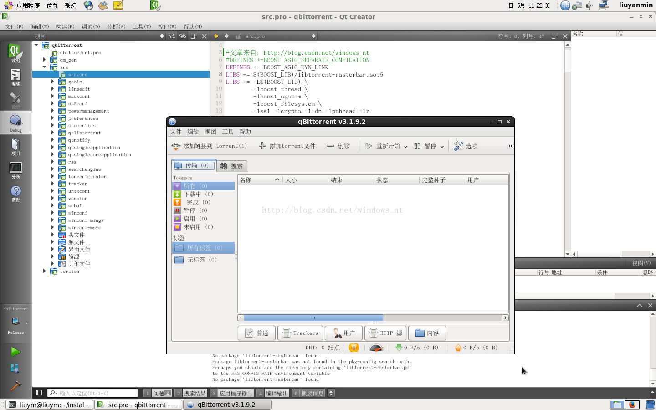Click the horizontal scrollbar in qBittorrent transfer list

click(x=313, y=318)
